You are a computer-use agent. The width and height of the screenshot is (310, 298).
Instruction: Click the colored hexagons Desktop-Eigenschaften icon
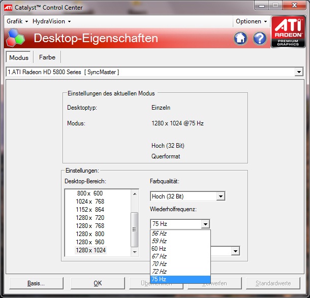click(x=15, y=38)
